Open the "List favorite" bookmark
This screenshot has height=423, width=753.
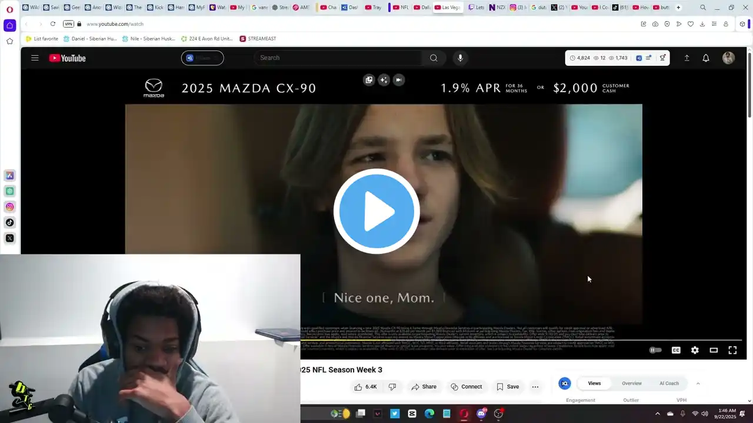[x=42, y=39]
